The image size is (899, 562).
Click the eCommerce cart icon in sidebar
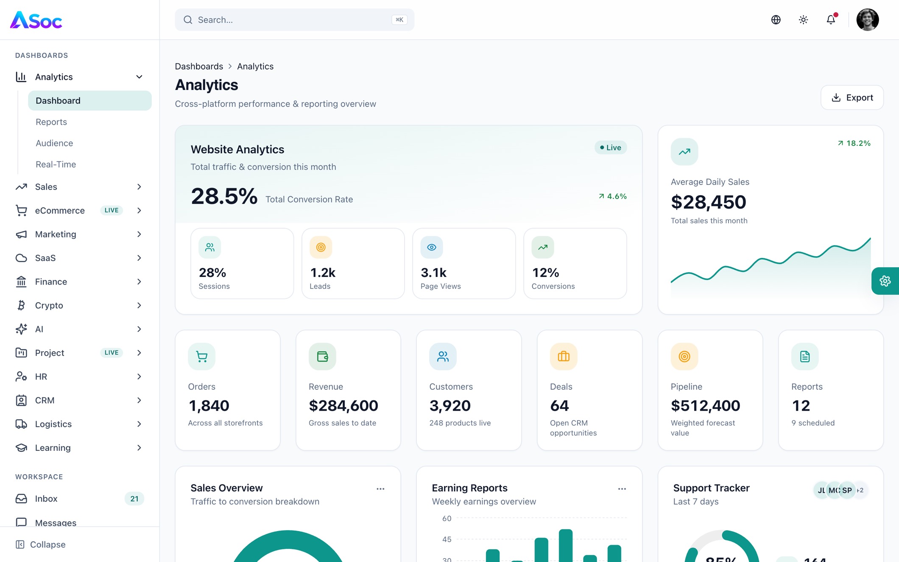21,210
